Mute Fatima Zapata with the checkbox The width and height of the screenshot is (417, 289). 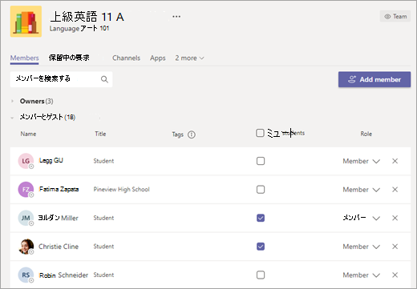261,190
